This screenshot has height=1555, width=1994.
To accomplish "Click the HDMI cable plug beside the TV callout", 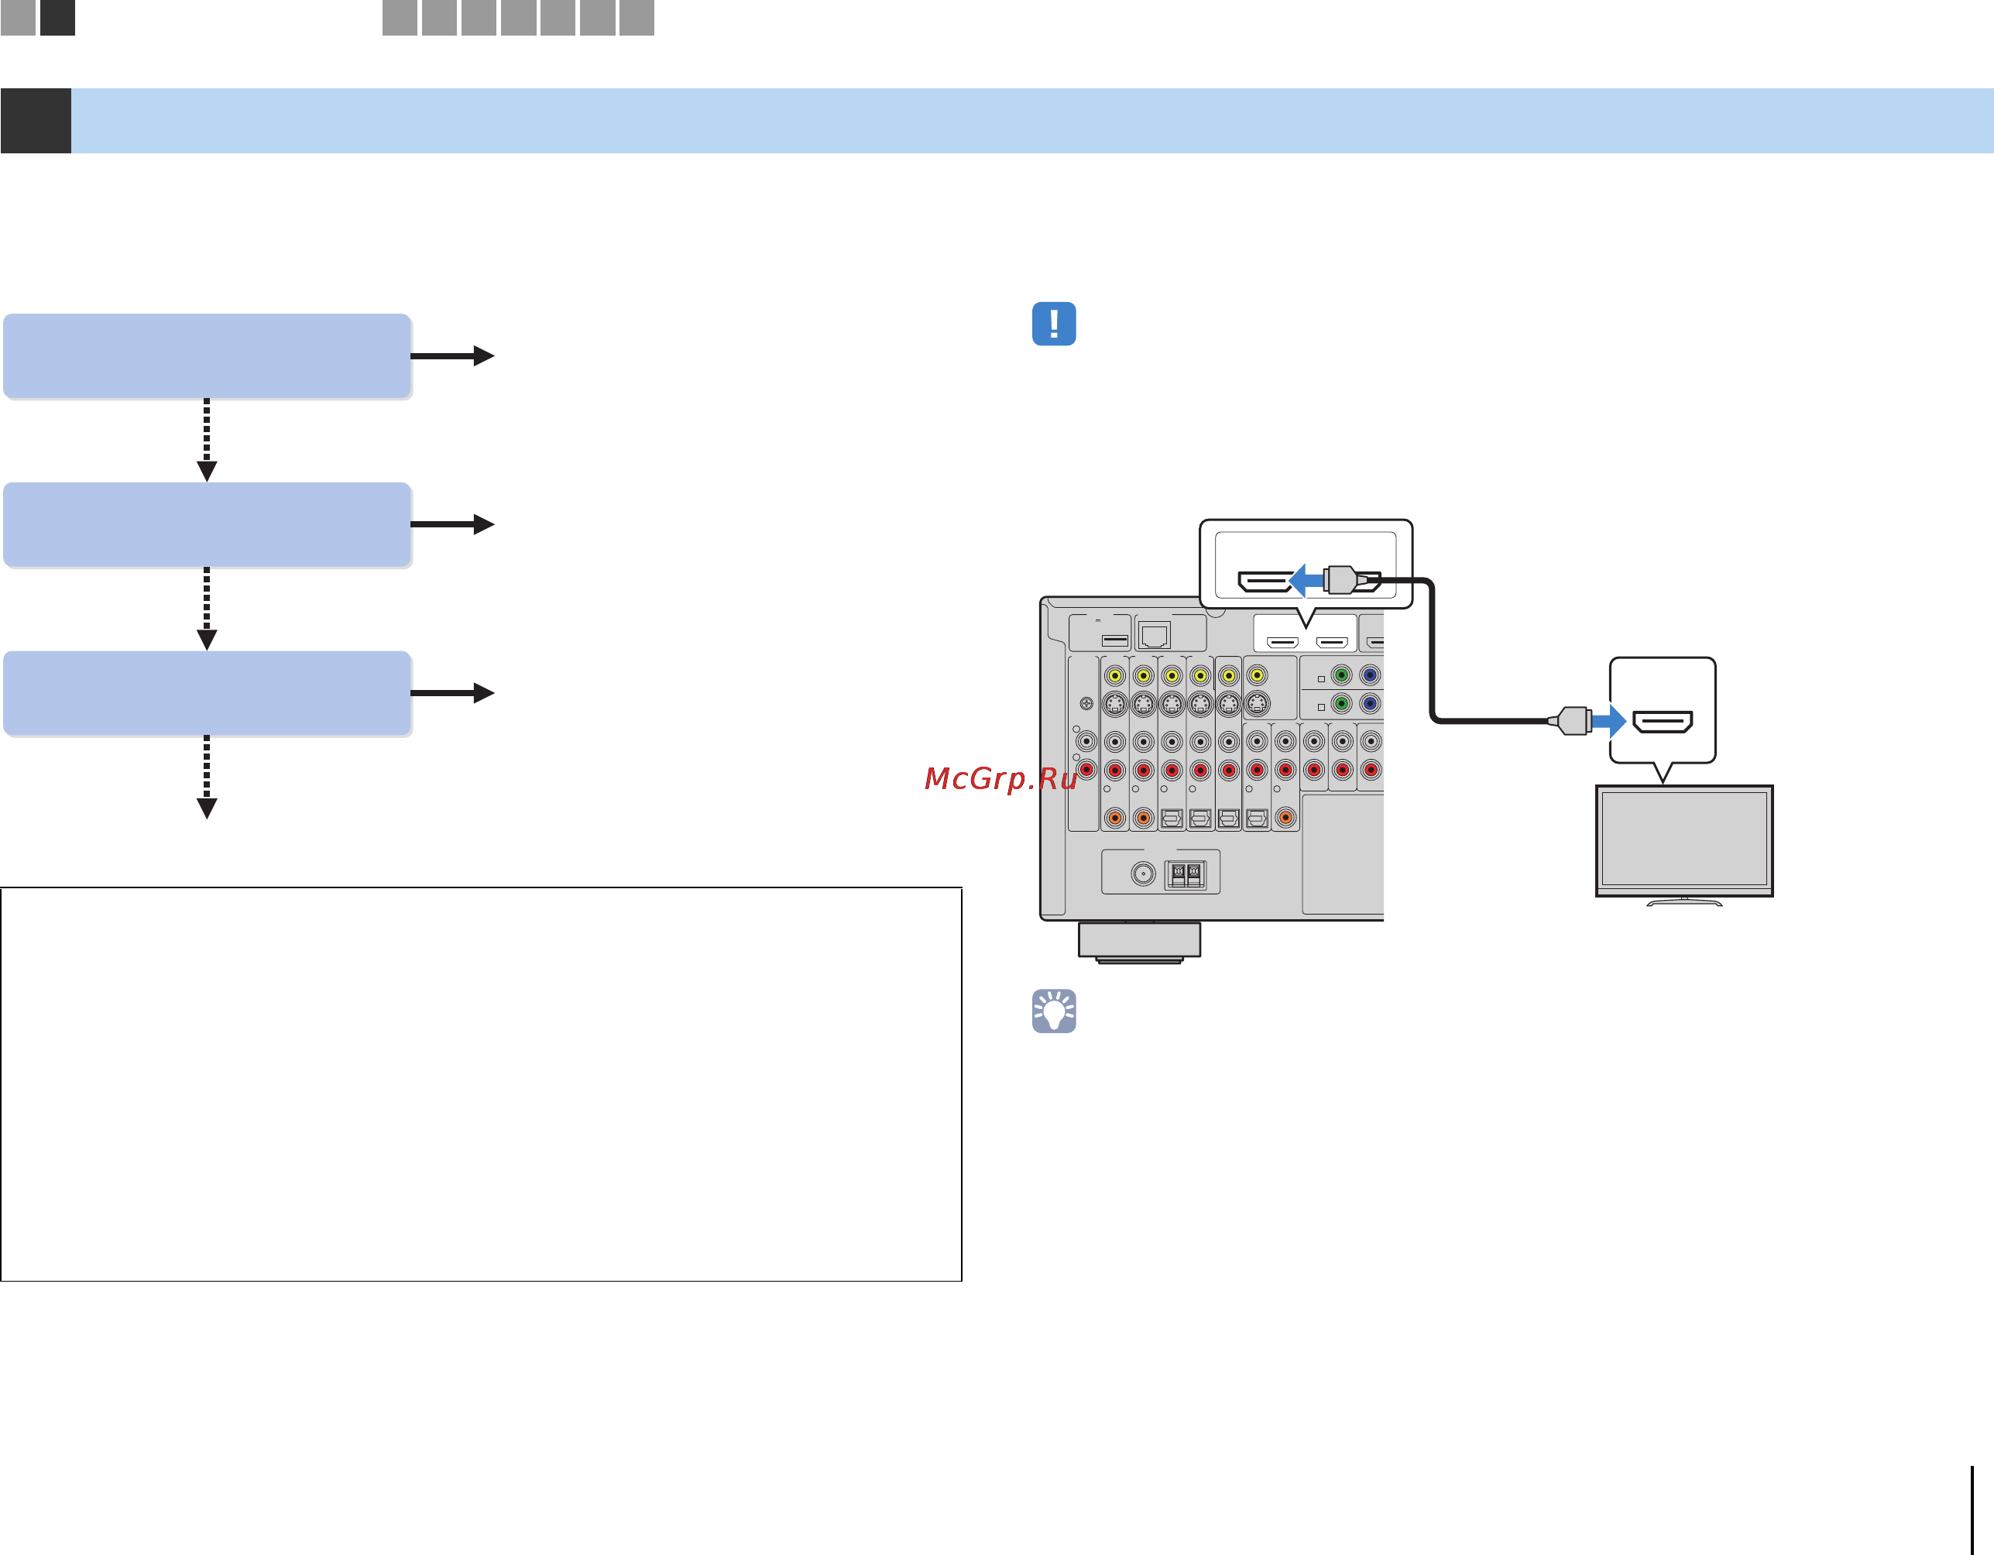I will [1571, 720].
